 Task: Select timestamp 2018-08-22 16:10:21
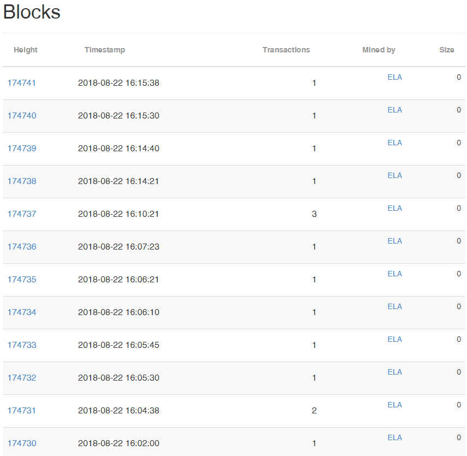pyautogui.click(x=118, y=214)
